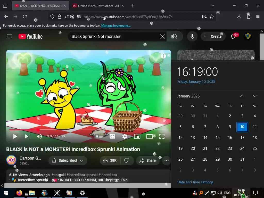Play the paused video
The height and width of the screenshot is (198, 264).
[x=15, y=136]
